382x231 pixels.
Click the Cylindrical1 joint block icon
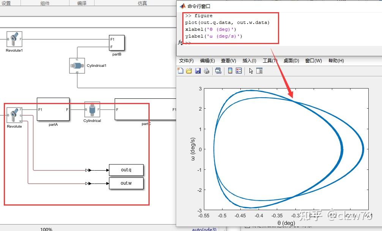(77, 66)
